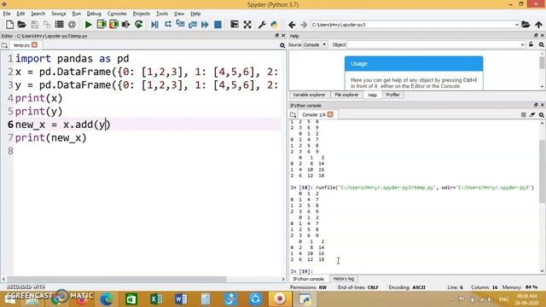Create a new file with toolbar icon
This screenshot has height=307, width=546.
(x=9, y=25)
